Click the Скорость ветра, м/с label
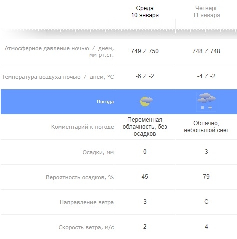The height and width of the screenshot is (239, 237). (x=86, y=227)
